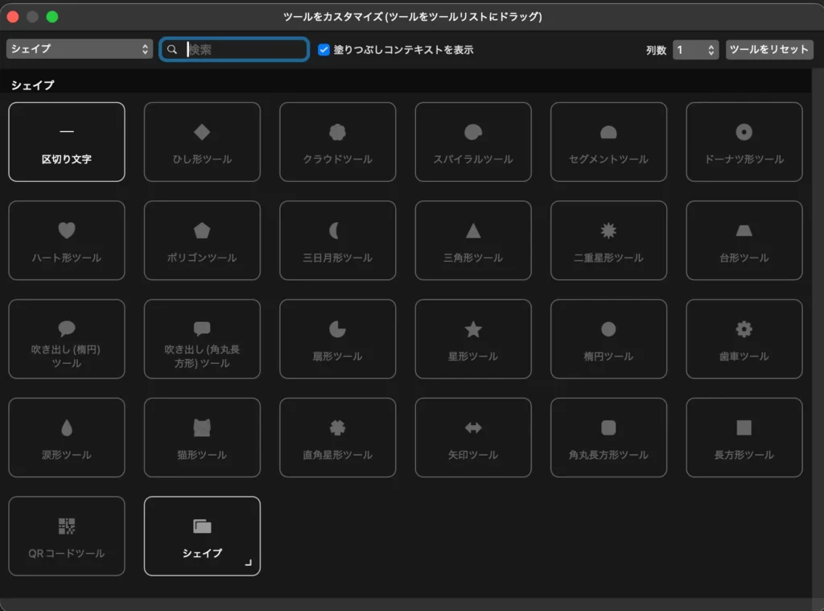This screenshot has height=611, width=824.
Task: Pick the スパイラルツール spiral icon
Action: (x=473, y=133)
